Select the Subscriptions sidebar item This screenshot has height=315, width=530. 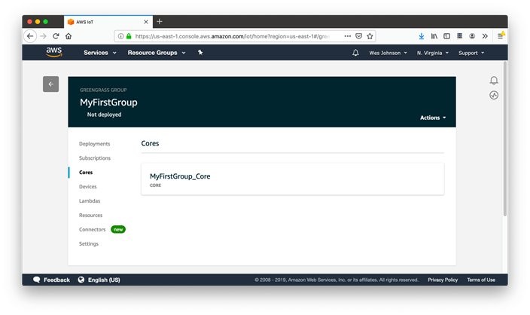point(95,158)
